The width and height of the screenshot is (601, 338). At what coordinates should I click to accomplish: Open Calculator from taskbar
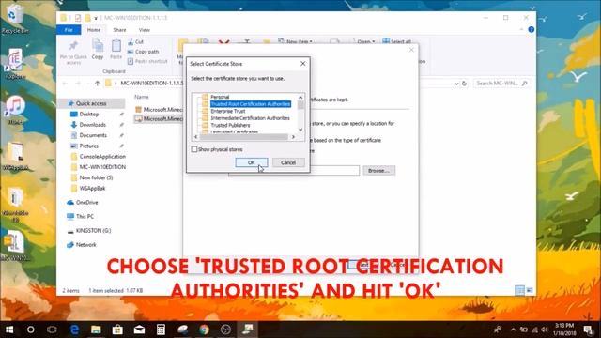161,330
